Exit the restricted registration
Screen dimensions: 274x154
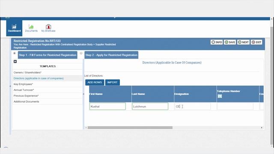[x=256, y=42]
